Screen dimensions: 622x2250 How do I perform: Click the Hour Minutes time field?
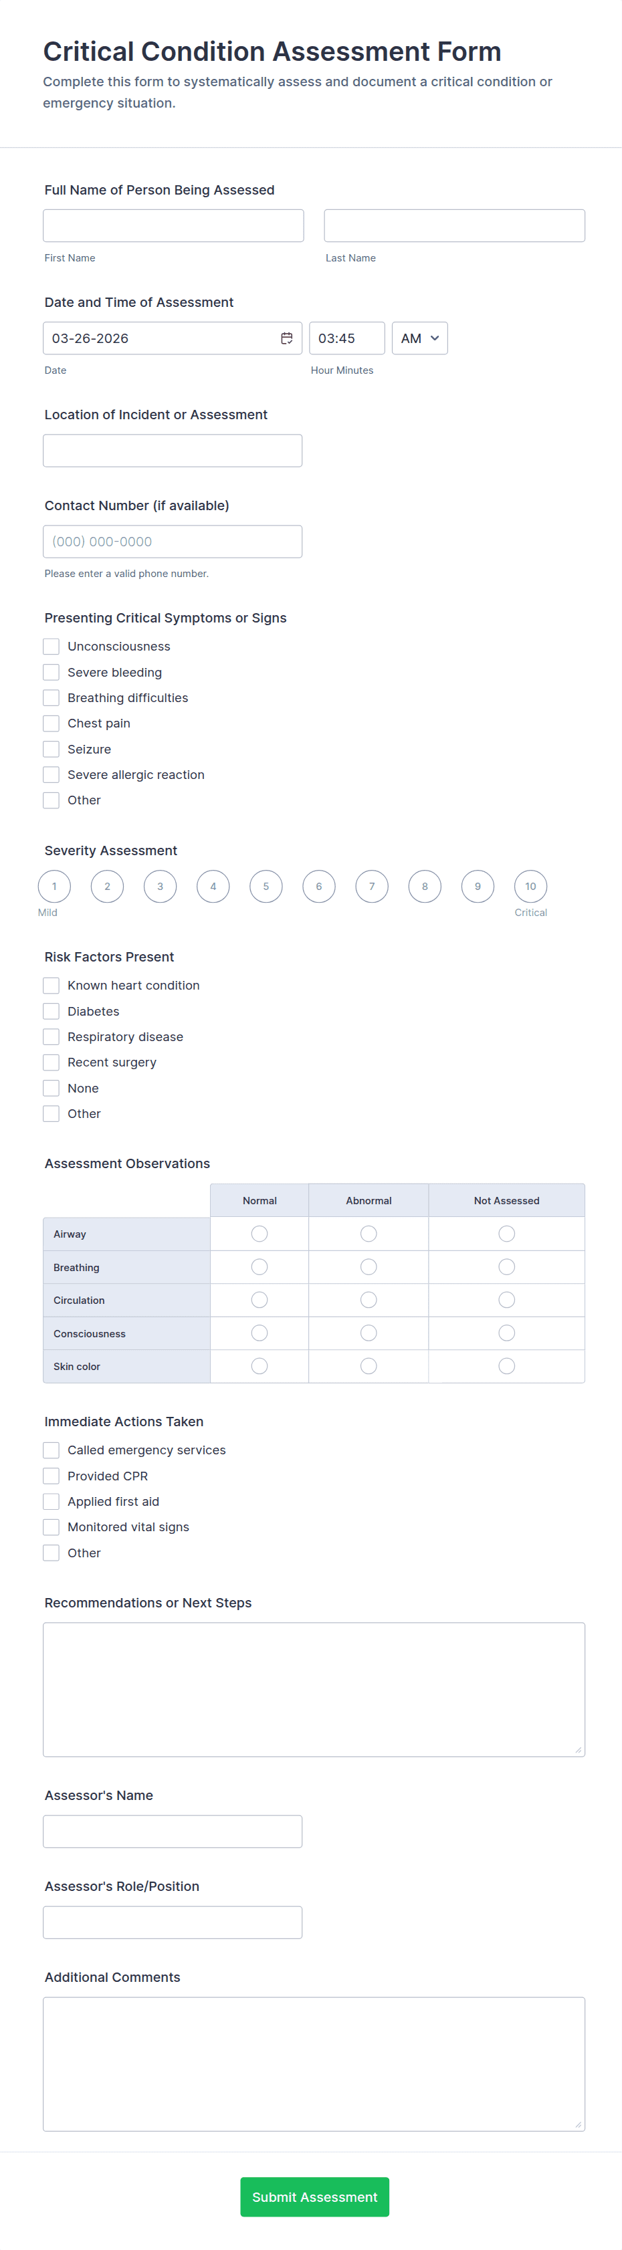pos(347,339)
